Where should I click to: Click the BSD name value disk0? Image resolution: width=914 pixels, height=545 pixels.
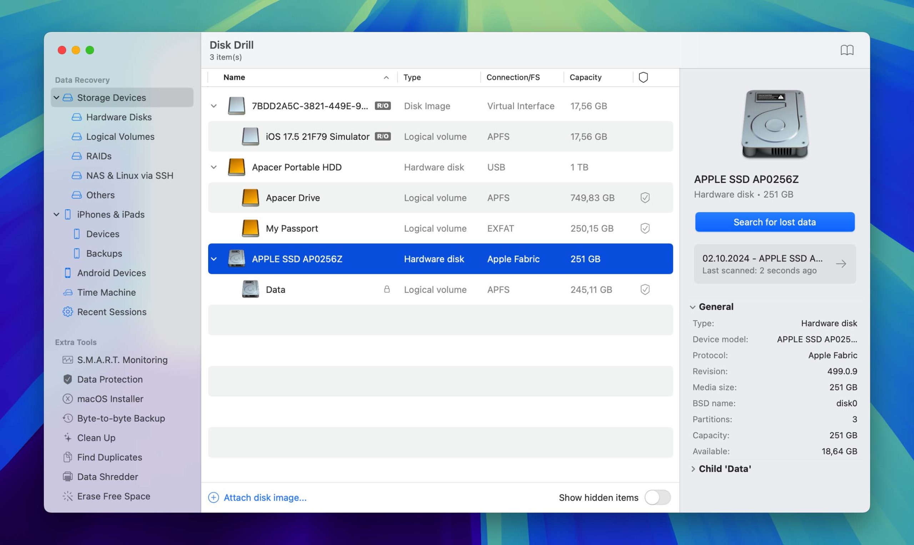(x=847, y=404)
